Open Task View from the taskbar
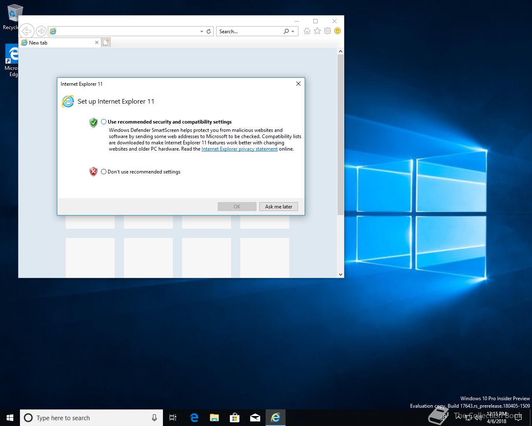 [x=173, y=418]
